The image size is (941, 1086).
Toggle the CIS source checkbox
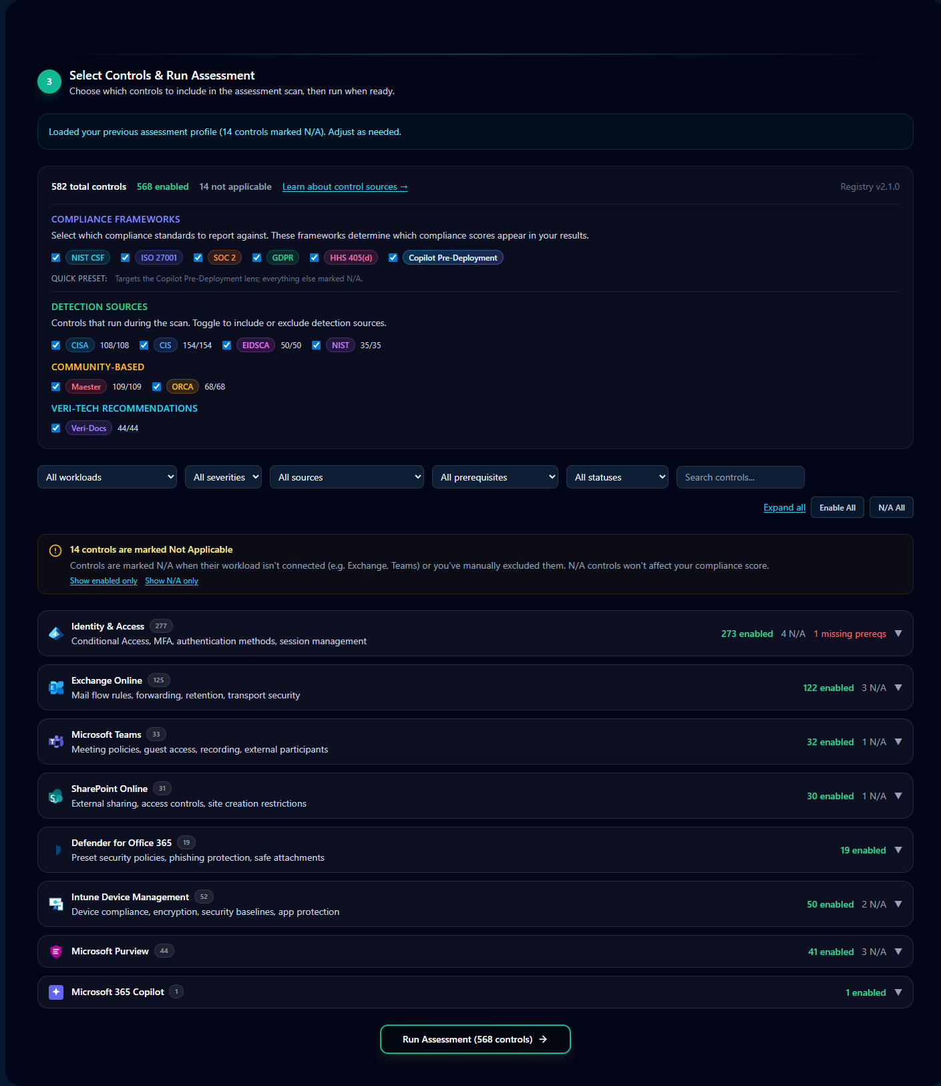coord(144,345)
